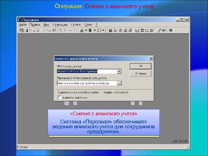This screenshot has width=208, height=156.
Task: Click the green book icon in toolbar
Action: (90, 30)
